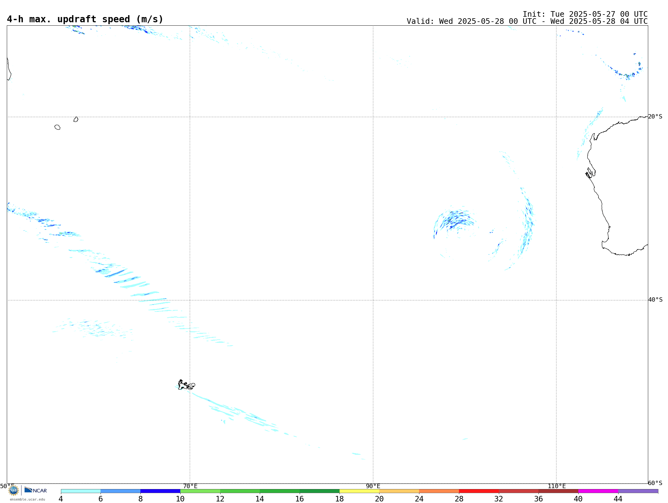This screenshot has width=668, height=503.
Task: Click the light green 10-12 colorbar segment
Action: click(200, 491)
